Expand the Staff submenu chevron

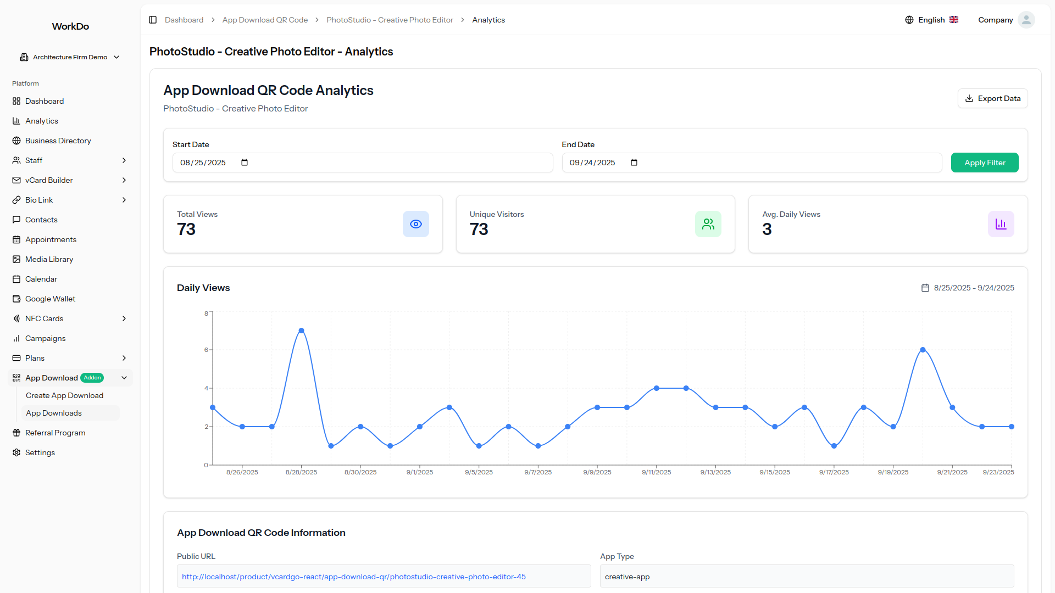tap(124, 160)
